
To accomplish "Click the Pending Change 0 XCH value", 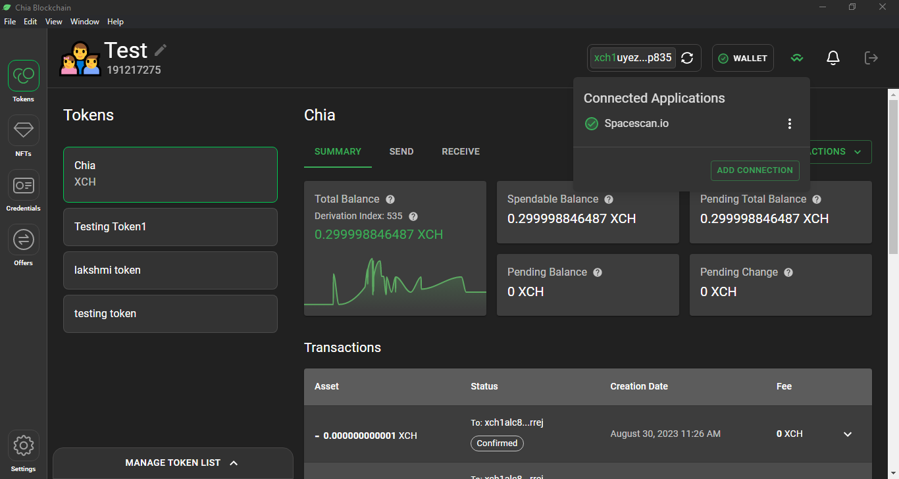I will (718, 292).
